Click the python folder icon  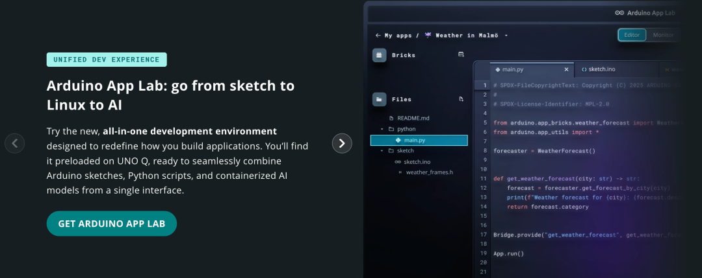click(391, 129)
